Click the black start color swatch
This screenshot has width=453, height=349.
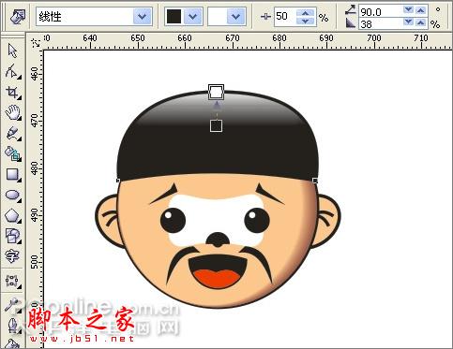coord(174,17)
